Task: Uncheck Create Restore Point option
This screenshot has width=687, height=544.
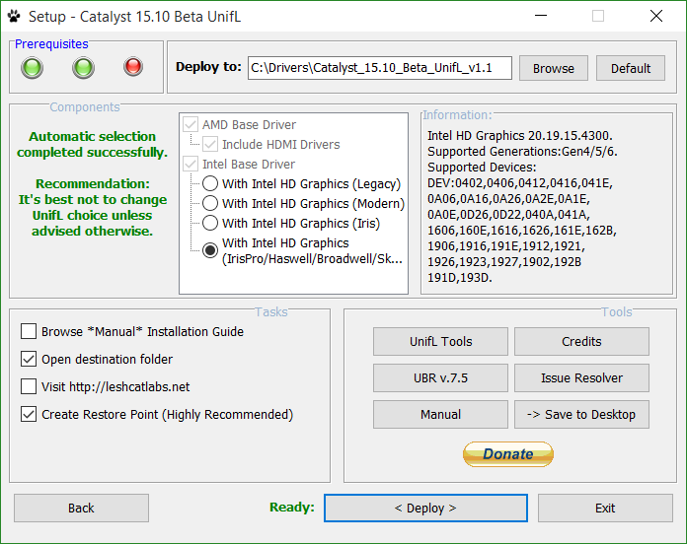Action: point(29,414)
